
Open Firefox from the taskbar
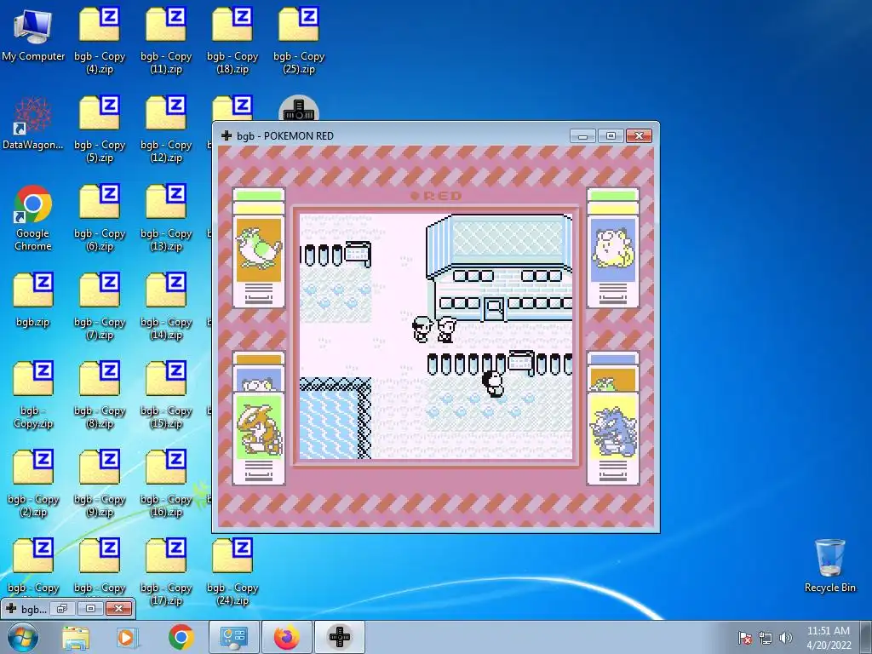click(286, 637)
